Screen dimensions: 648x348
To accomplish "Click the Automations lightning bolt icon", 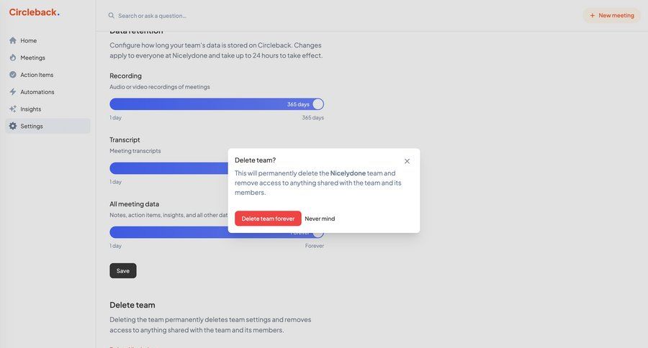I will point(13,92).
